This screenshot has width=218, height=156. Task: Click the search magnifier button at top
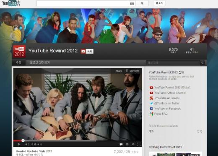(142, 3)
